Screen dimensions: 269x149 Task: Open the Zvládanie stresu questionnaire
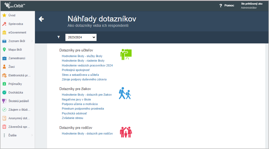tap(72, 118)
